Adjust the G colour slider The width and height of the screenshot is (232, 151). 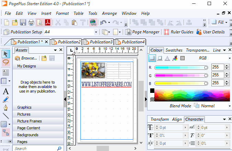point(181,76)
